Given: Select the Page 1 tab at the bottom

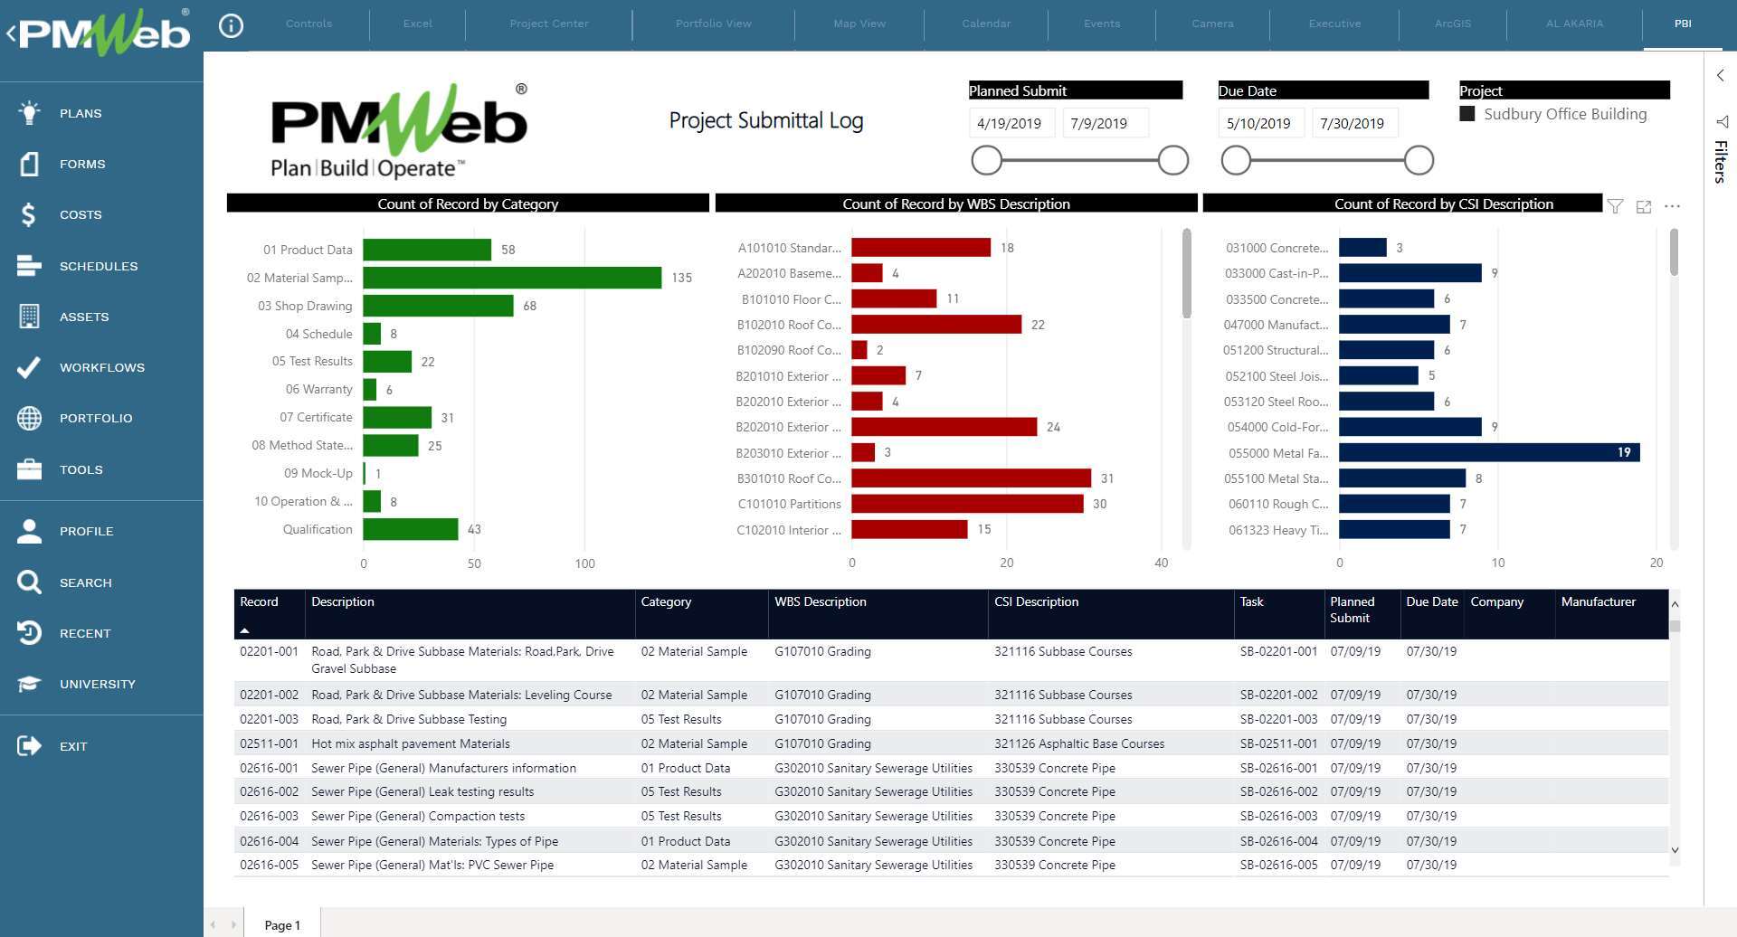Looking at the screenshot, I should 281,924.
